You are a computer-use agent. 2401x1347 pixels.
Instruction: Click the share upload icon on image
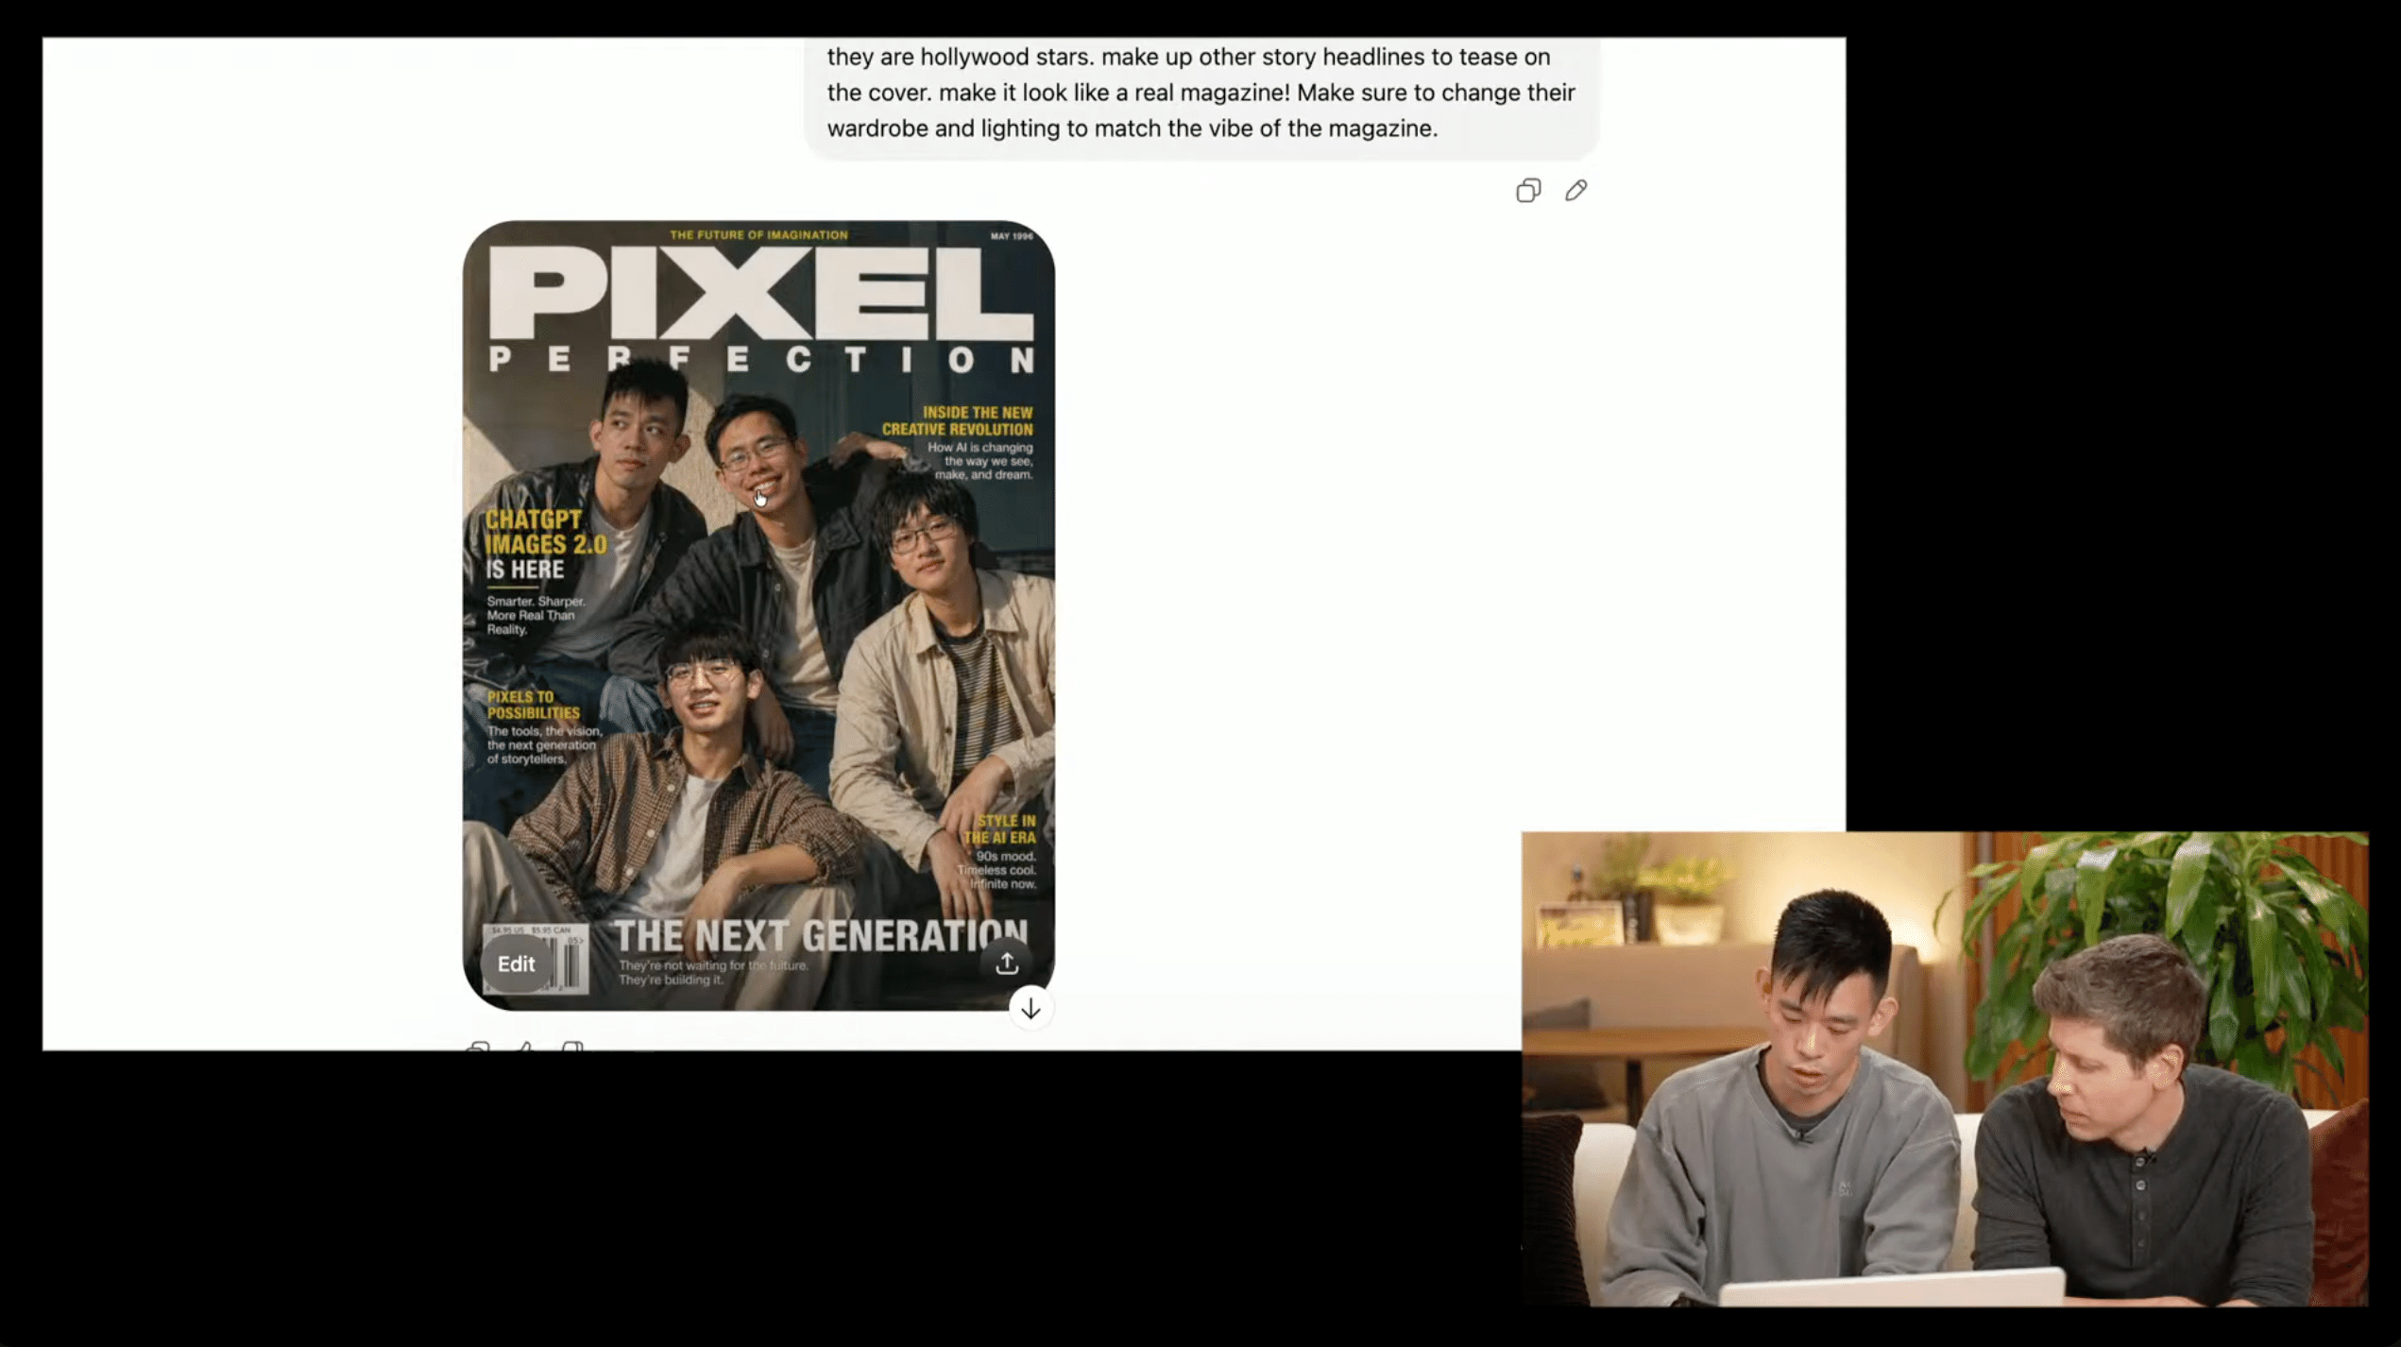pos(1006,963)
